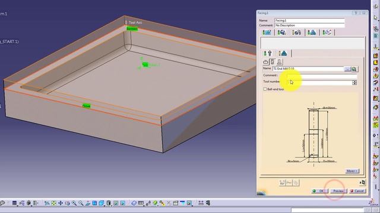This screenshot has height=213, width=380.
Task: Click the More>> button
Action: (x=352, y=171)
